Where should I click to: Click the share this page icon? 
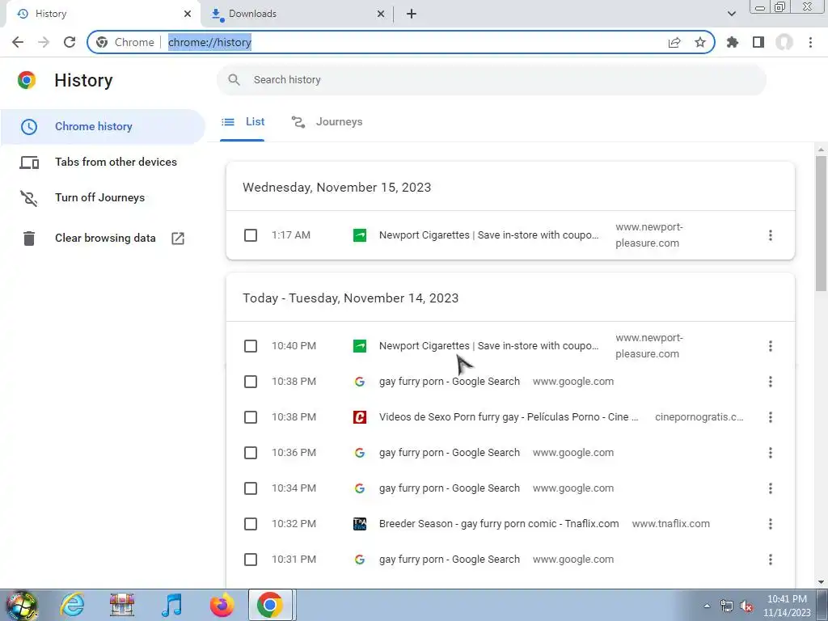pyautogui.click(x=674, y=42)
